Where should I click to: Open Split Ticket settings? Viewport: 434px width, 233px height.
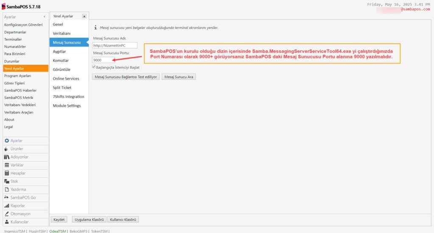[69, 87]
